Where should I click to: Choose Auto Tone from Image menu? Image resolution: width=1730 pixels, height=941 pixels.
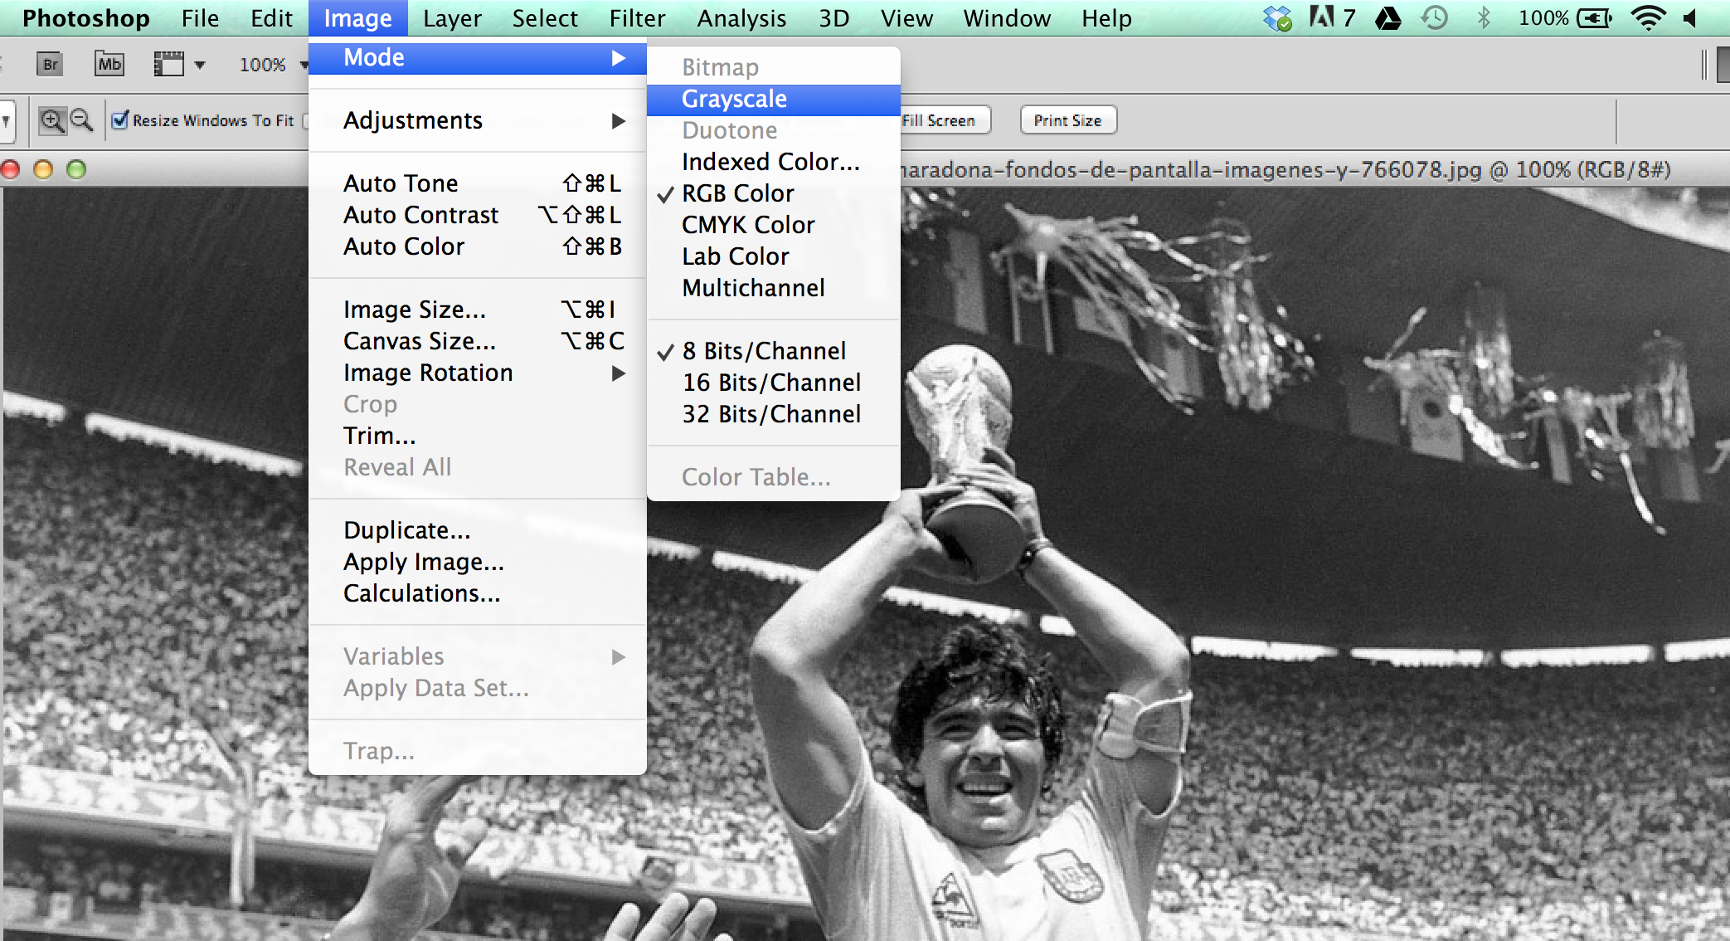(x=478, y=183)
